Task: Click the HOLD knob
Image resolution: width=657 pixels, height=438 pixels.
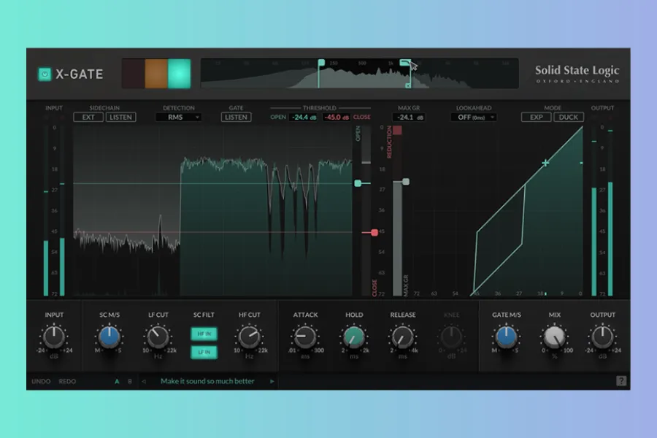Action: coord(354,337)
